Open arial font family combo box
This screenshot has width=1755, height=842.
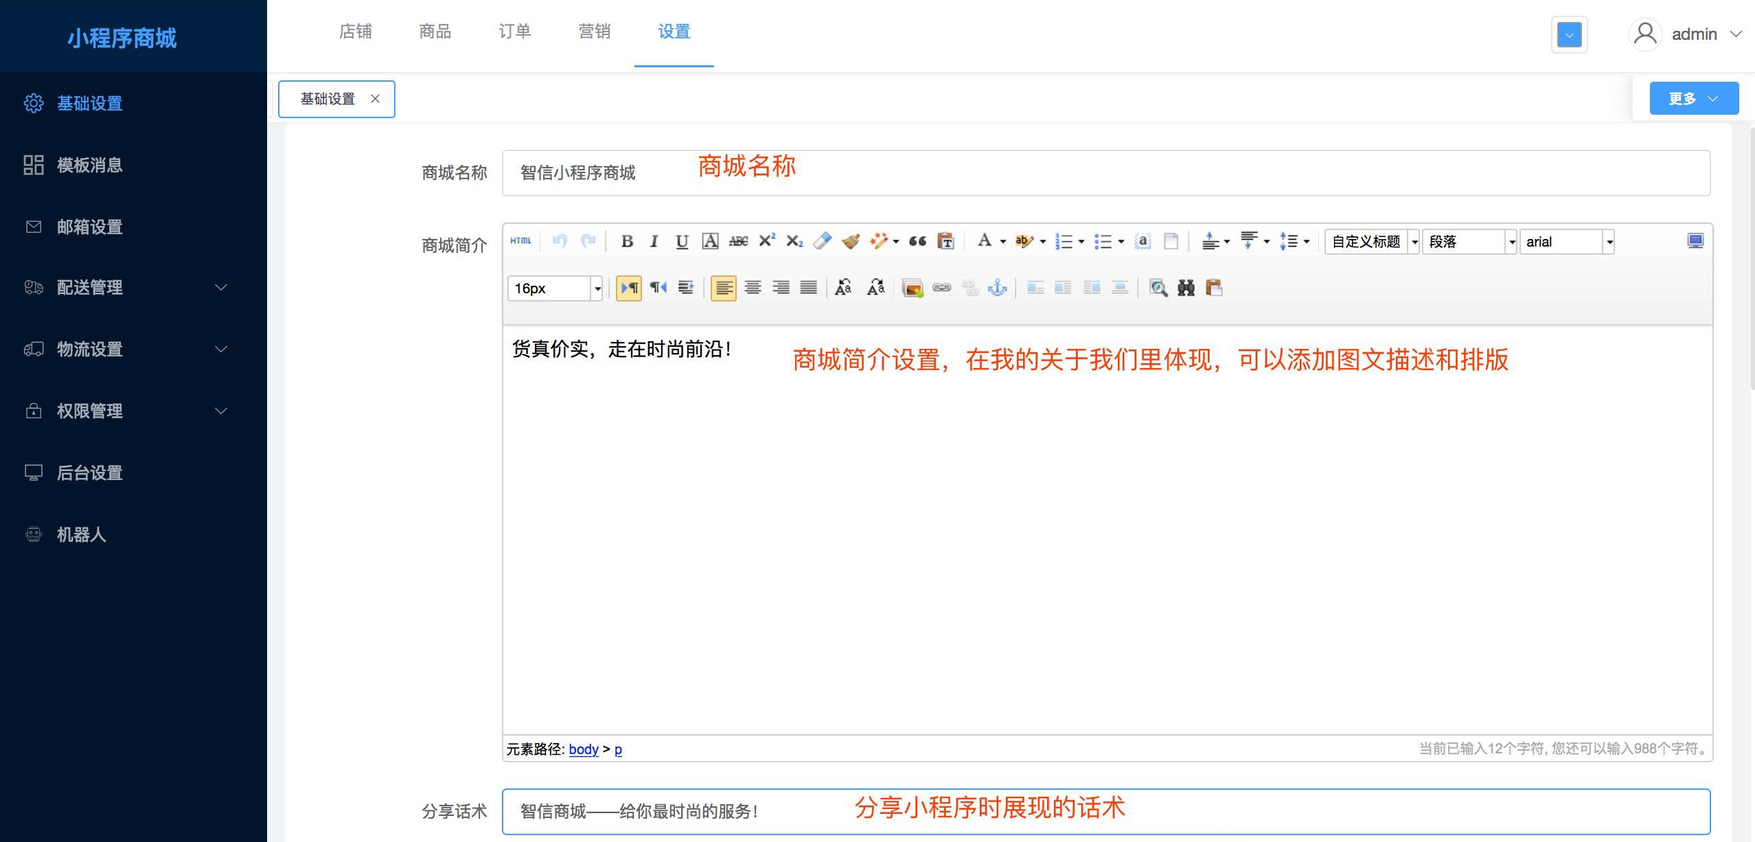1567,242
